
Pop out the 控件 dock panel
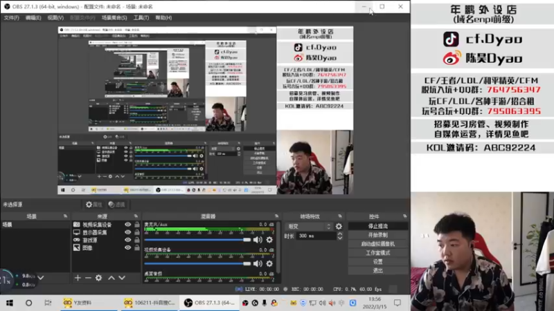point(405,216)
